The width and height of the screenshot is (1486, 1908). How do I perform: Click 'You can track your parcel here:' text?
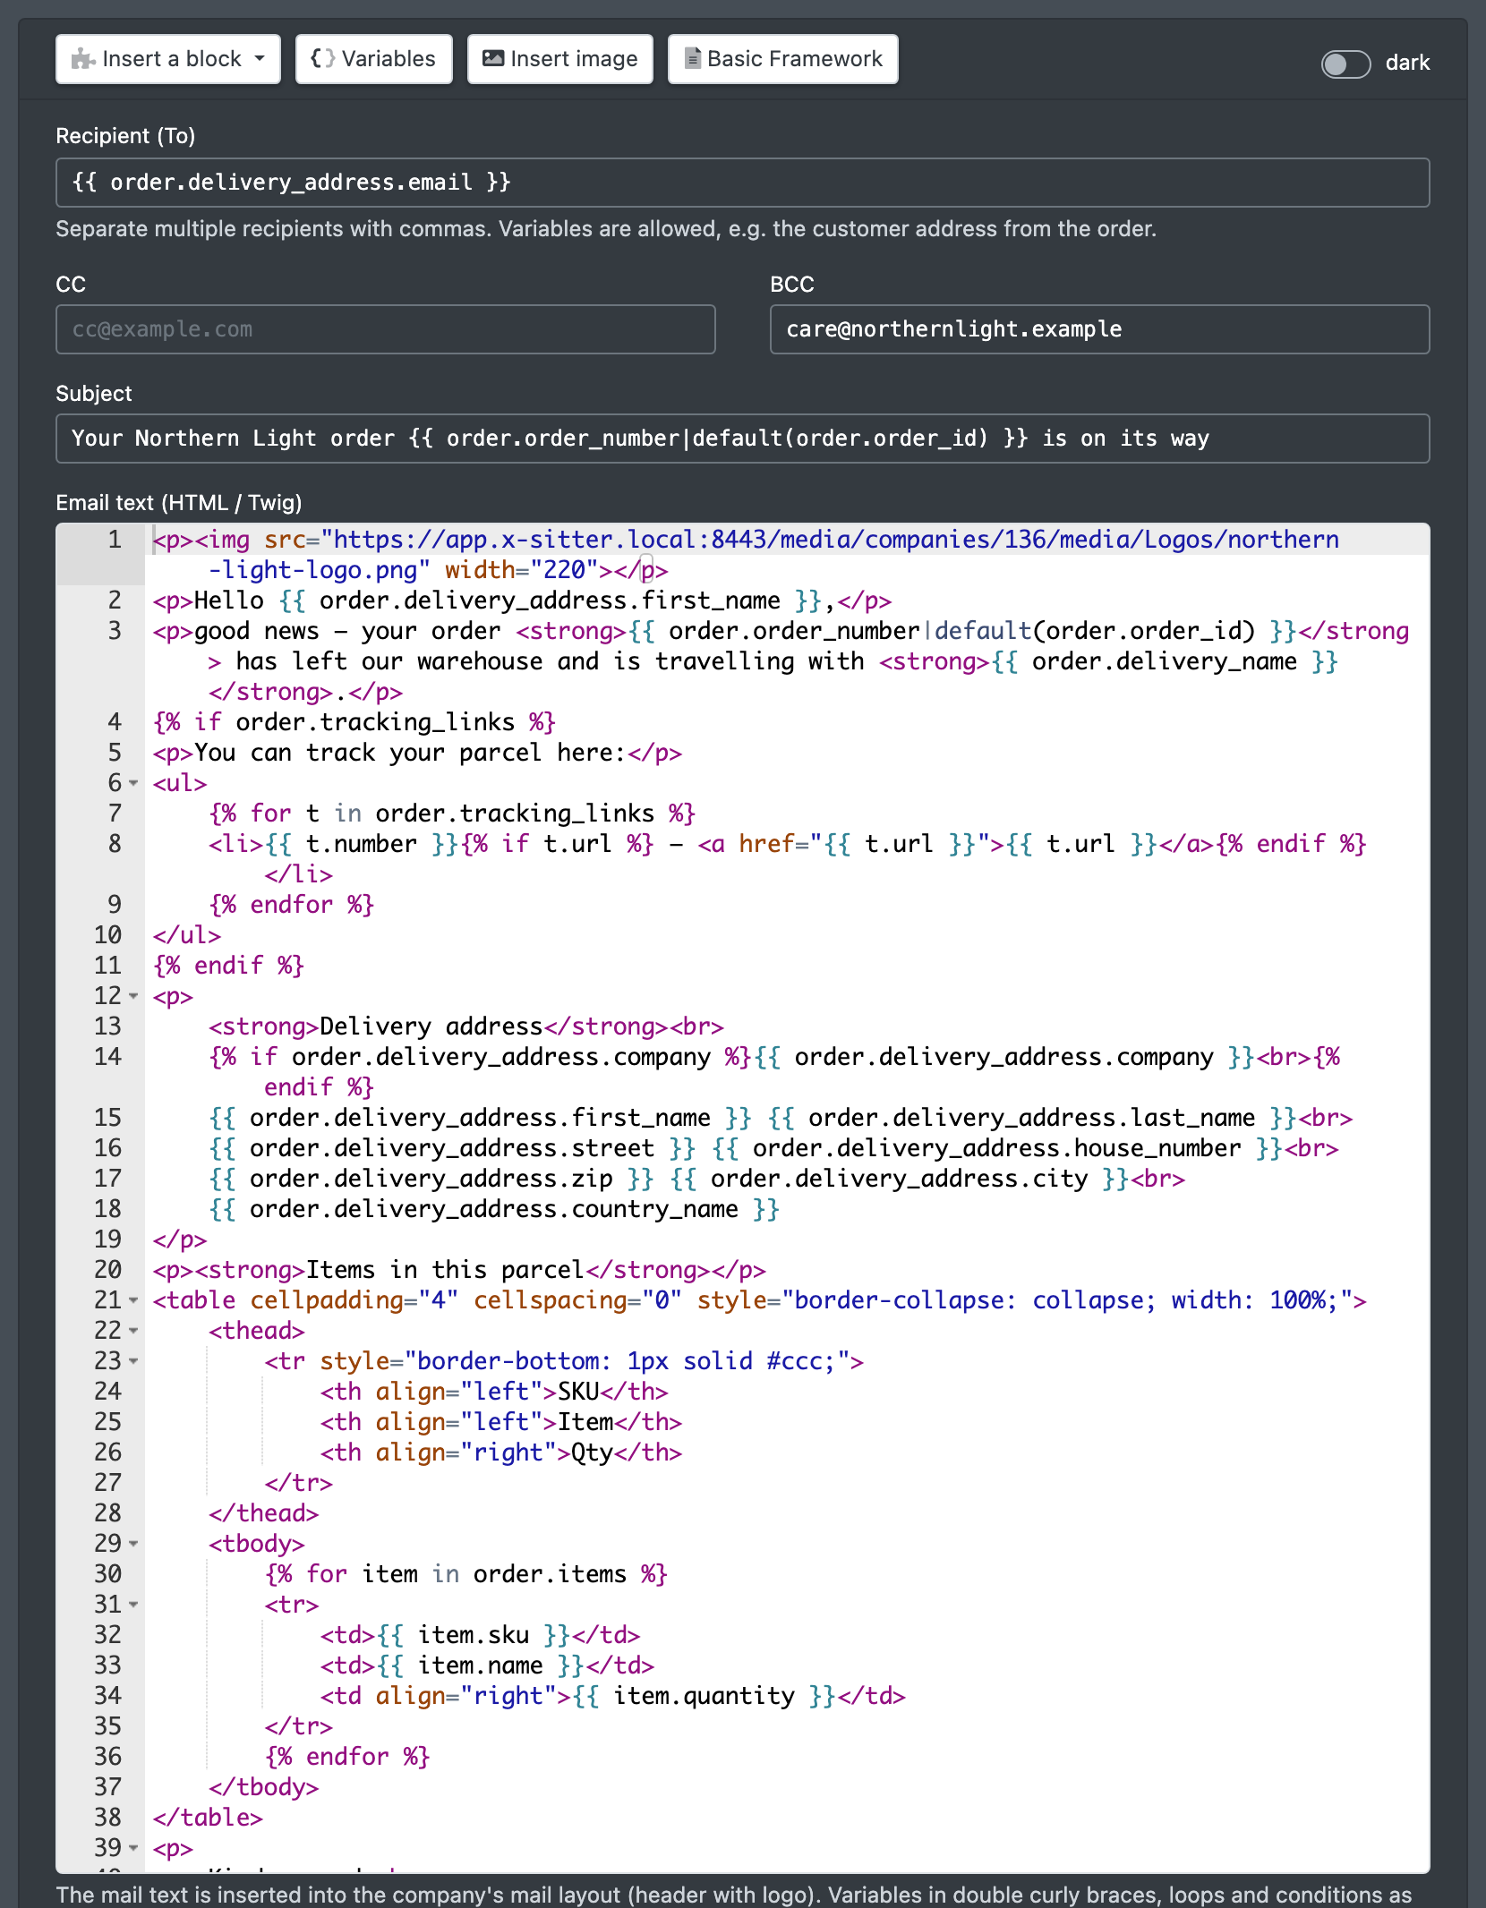410,753
